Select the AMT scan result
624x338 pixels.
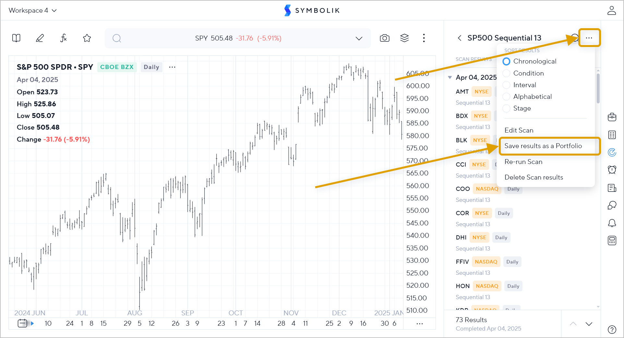point(462,92)
